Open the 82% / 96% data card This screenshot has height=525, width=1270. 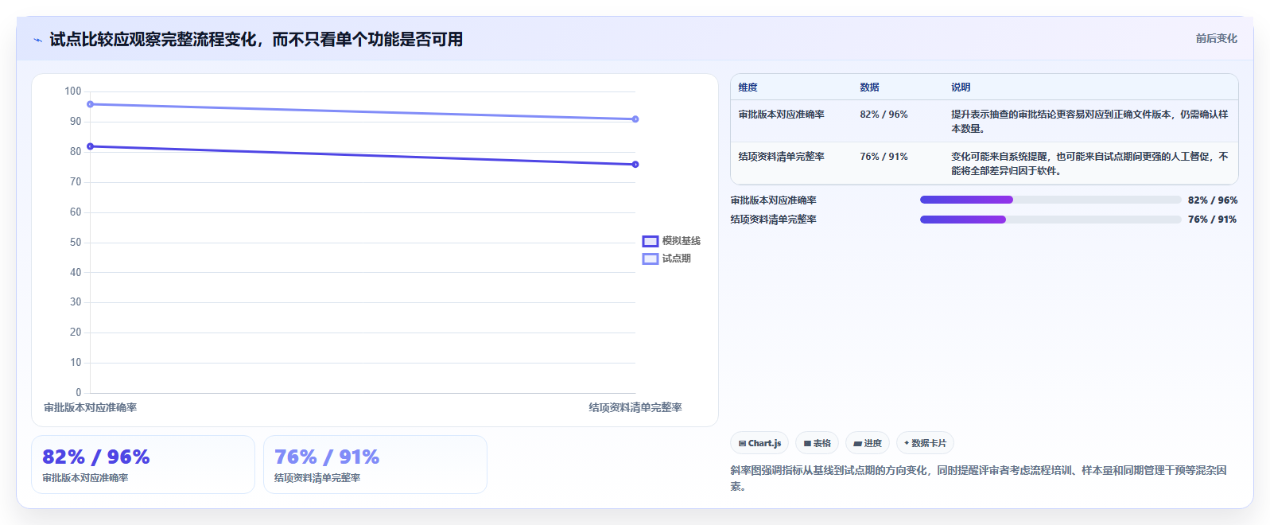click(143, 465)
